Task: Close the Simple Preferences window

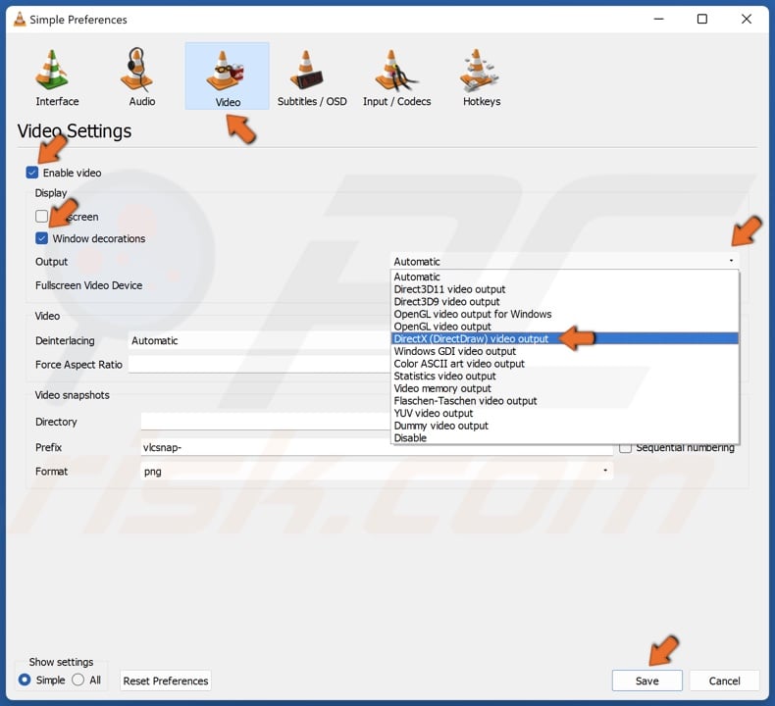Action: 747,20
